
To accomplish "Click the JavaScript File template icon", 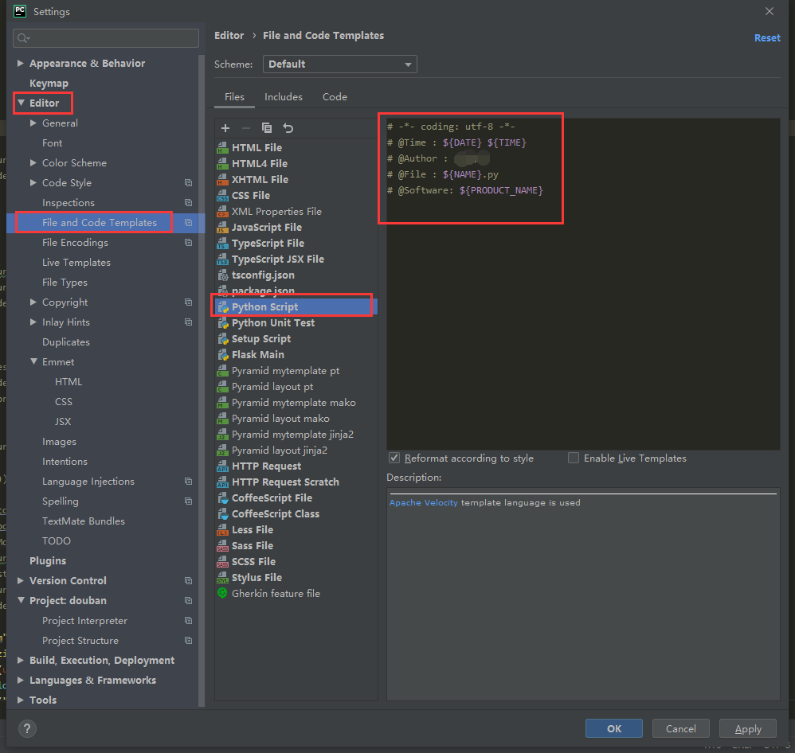I will click(x=222, y=228).
